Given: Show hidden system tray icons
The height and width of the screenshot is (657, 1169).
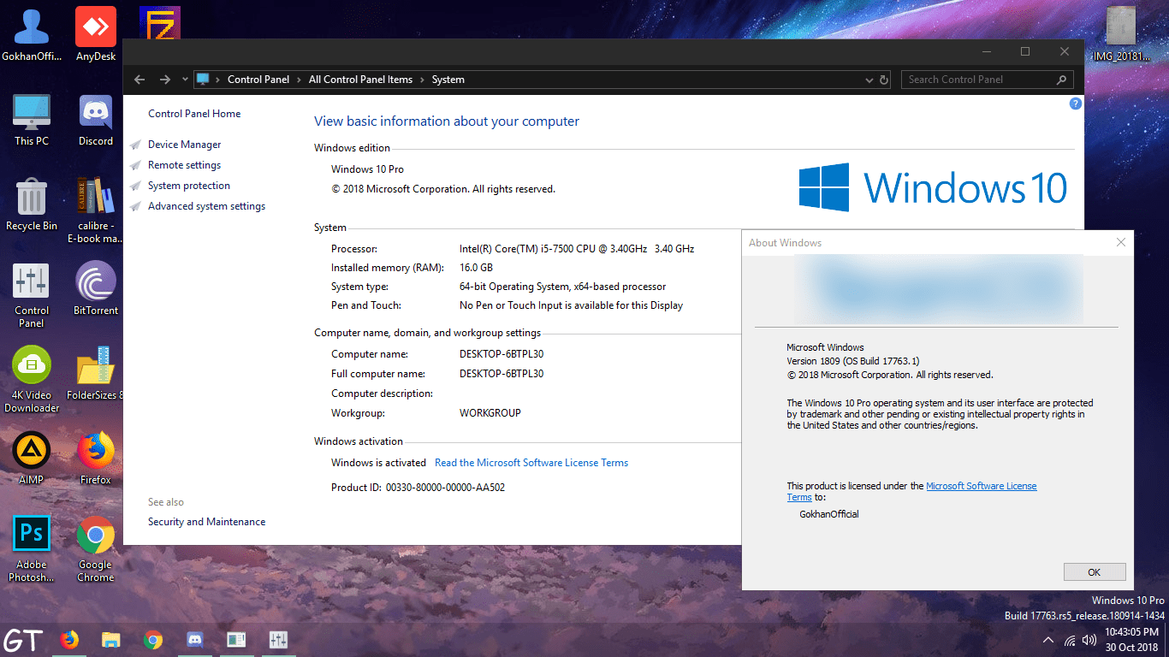Looking at the screenshot, I should (1048, 640).
